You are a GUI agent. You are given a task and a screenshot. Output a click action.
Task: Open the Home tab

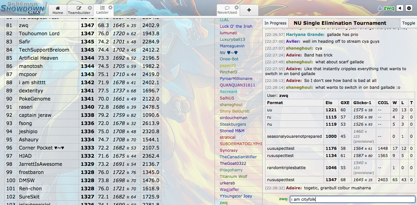tap(58, 10)
